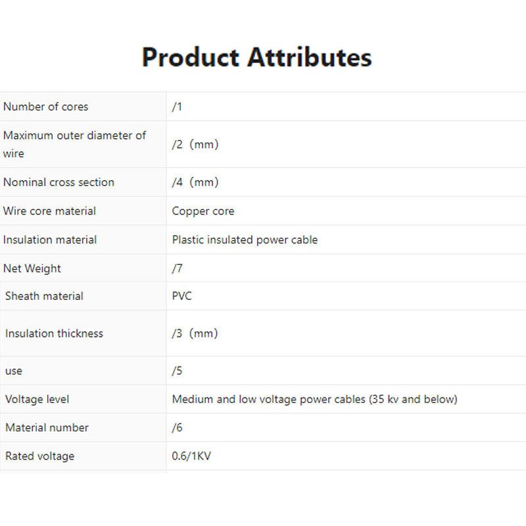Screen dimensions: 526x526
Task: Click the Copper core value
Action: pyautogui.click(x=203, y=211)
